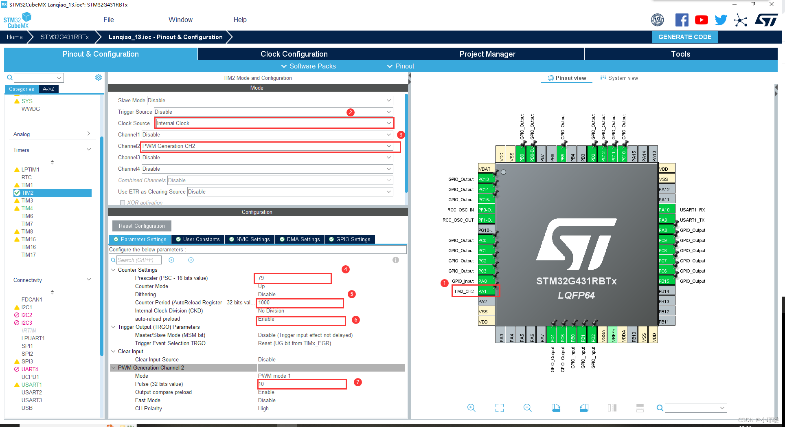Switch to A->Z sorting tab
Viewport: 785px width, 427px height.
point(48,89)
